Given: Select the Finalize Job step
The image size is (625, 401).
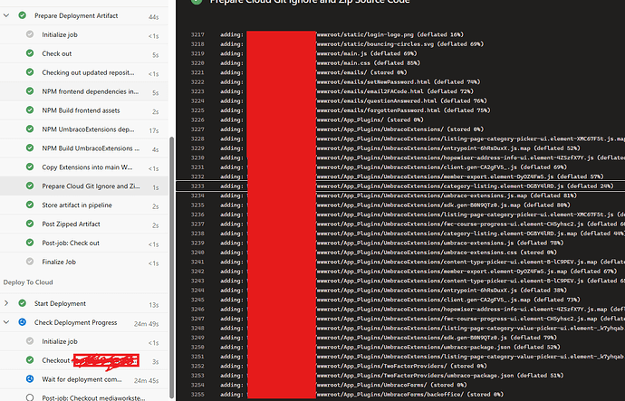Looking at the screenshot, I should point(83,262).
